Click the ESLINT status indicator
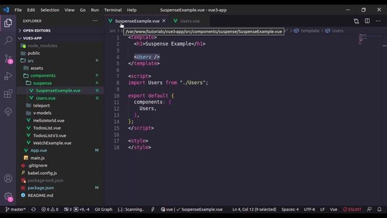Viewport: 387px width, 218px height. (352, 210)
